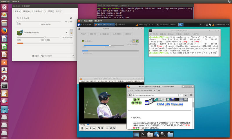Select ubuntu@u1704live taskbar button
The image size is (232, 139).
pyautogui.click(x=166, y=24)
